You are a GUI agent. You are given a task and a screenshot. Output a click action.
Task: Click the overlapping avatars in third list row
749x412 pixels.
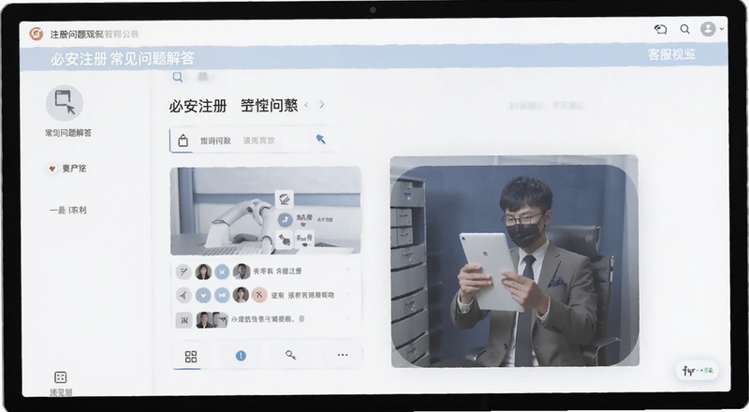pos(212,319)
